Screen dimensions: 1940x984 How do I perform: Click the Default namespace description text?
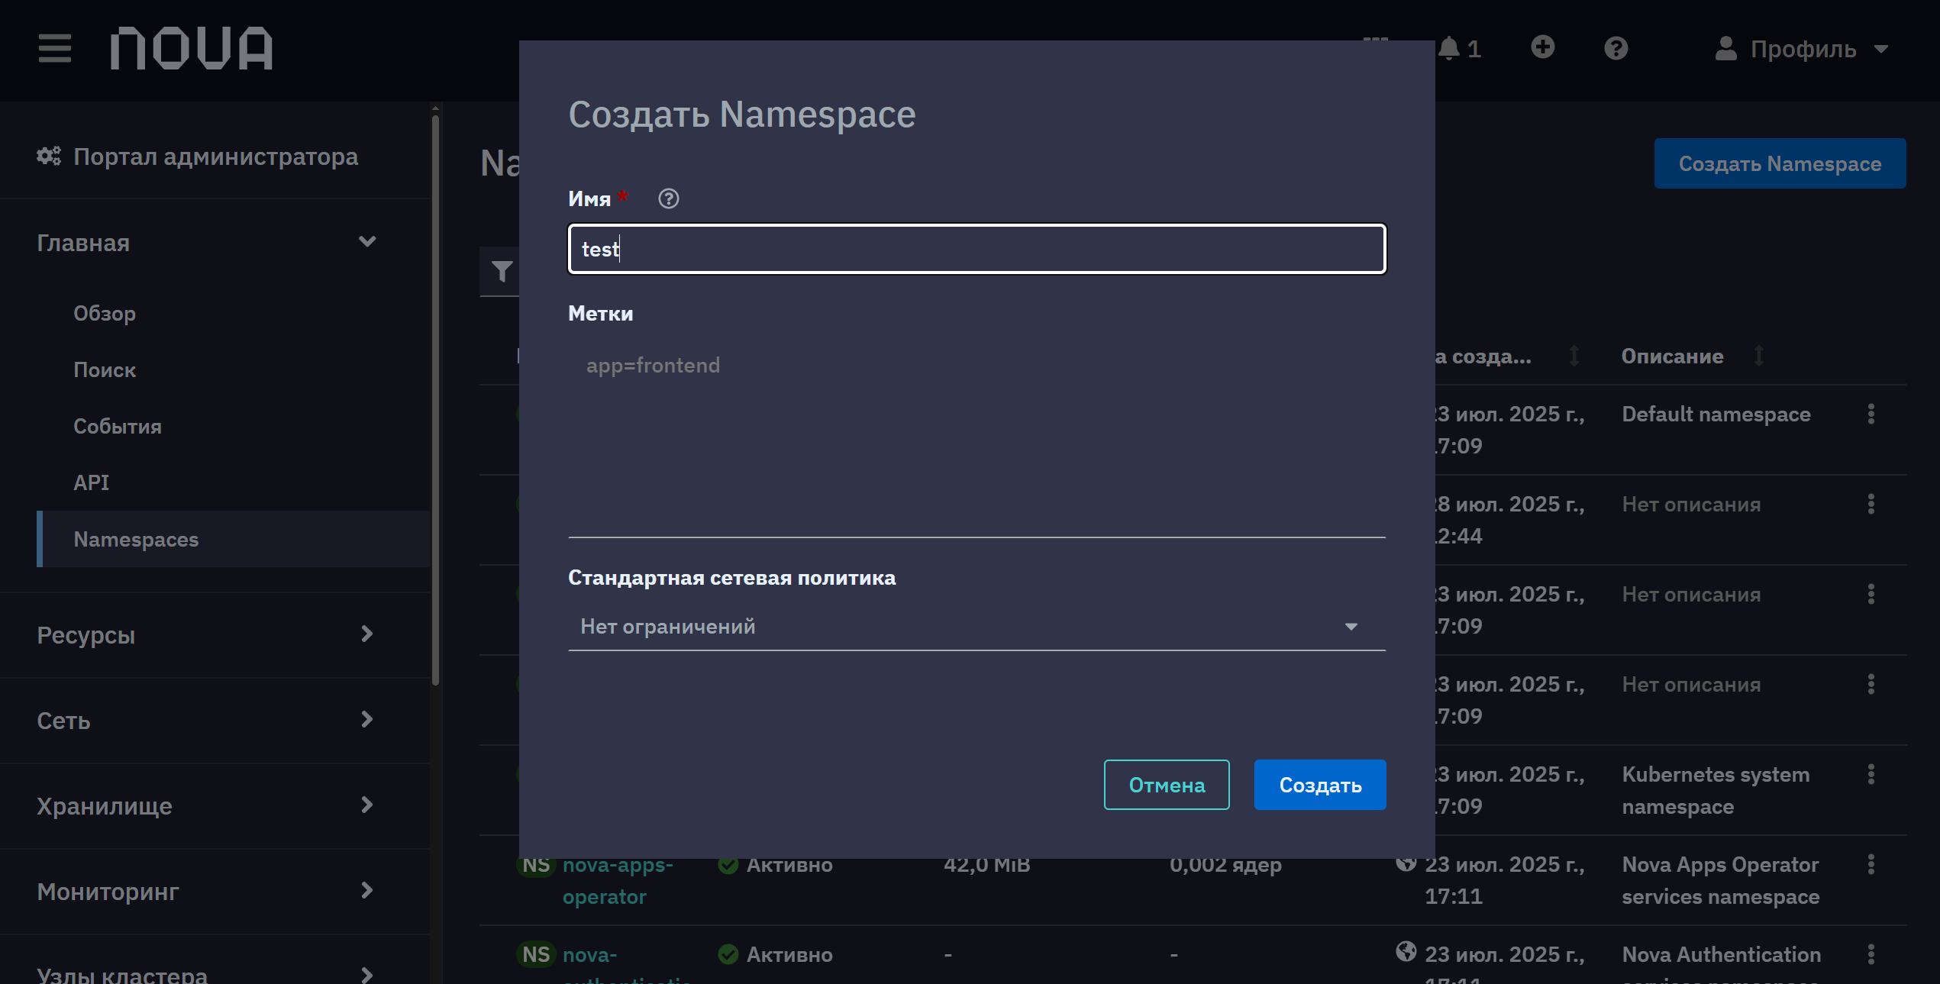click(x=1716, y=415)
